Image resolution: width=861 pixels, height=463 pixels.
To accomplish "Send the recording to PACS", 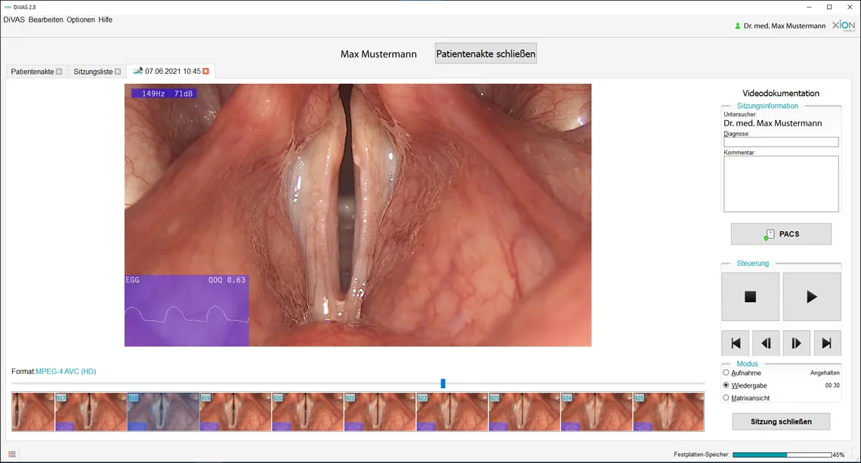I will (x=781, y=234).
